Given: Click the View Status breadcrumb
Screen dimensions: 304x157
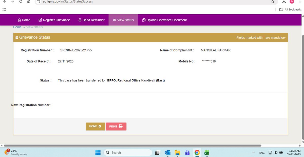Looking at the screenshot, I should click(34, 27).
